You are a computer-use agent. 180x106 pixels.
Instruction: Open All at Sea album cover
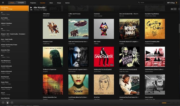tap(104, 84)
